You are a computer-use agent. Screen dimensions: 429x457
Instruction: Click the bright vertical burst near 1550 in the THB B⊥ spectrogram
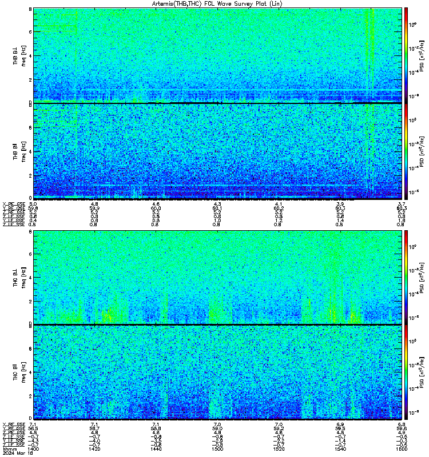point(370,53)
